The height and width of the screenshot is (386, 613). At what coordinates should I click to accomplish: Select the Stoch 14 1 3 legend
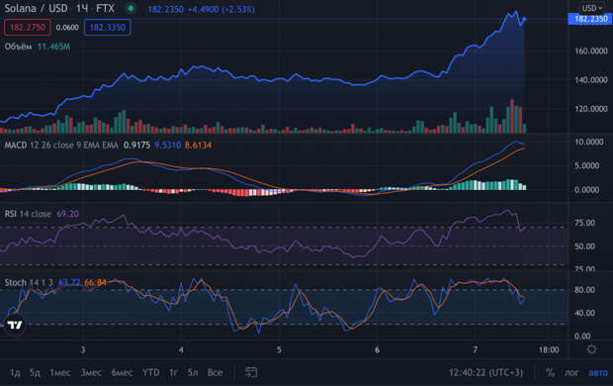point(29,282)
